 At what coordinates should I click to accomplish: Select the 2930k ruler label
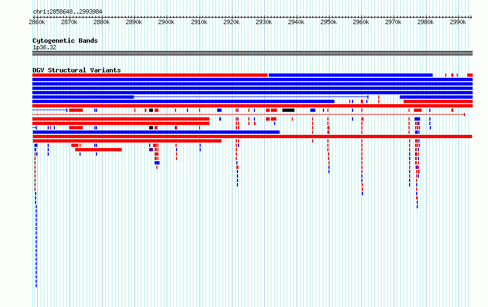pos(264,22)
